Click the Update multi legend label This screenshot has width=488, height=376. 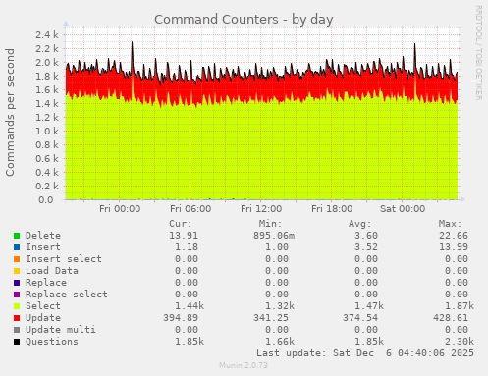point(61,330)
